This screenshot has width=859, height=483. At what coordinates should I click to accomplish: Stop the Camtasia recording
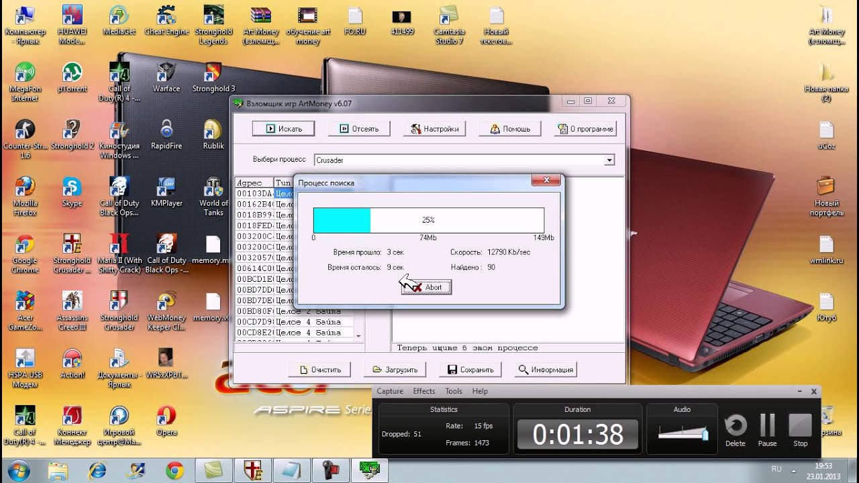(800, 430)
